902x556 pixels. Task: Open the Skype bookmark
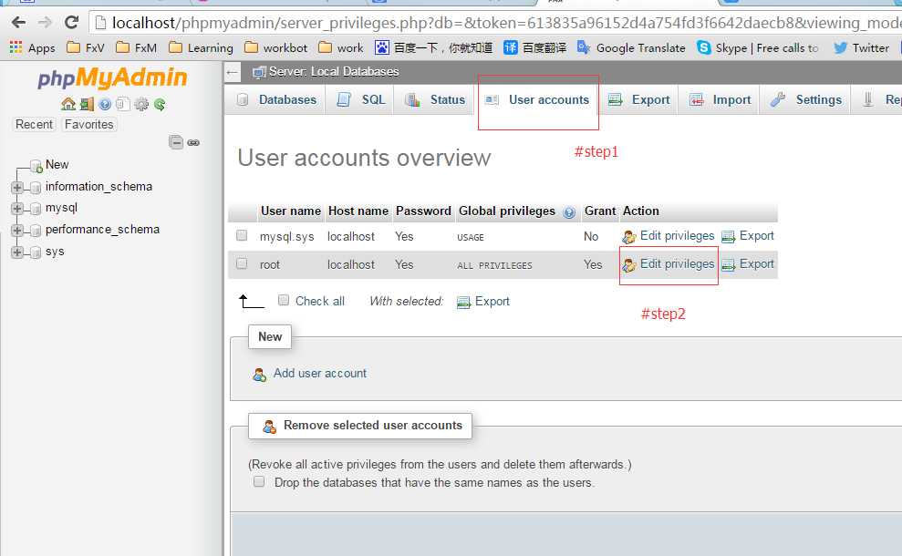click(x=757, y=47)
